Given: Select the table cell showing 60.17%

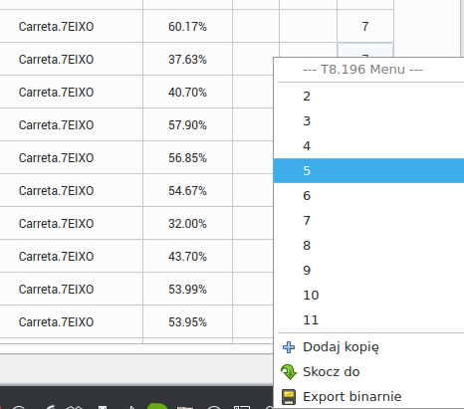Looking at the screenshot, I should [x=187, y=26].
